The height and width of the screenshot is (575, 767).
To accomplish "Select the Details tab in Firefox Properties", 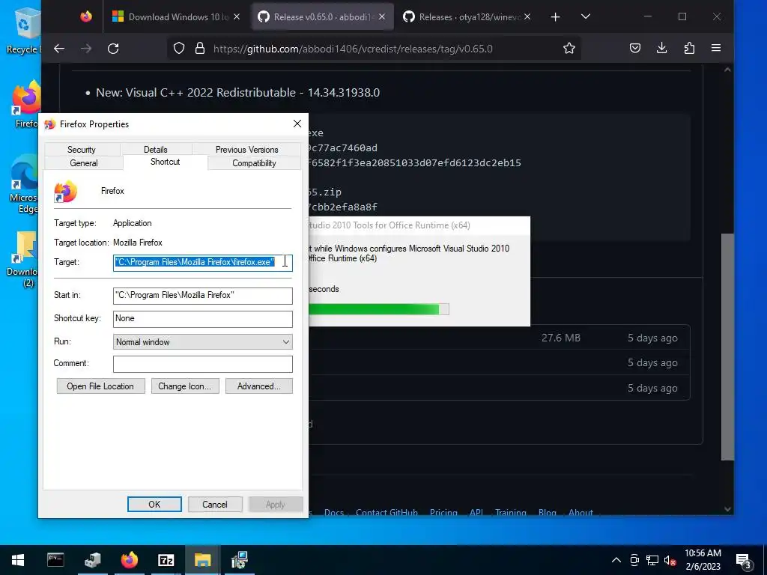I will (156, 150).
